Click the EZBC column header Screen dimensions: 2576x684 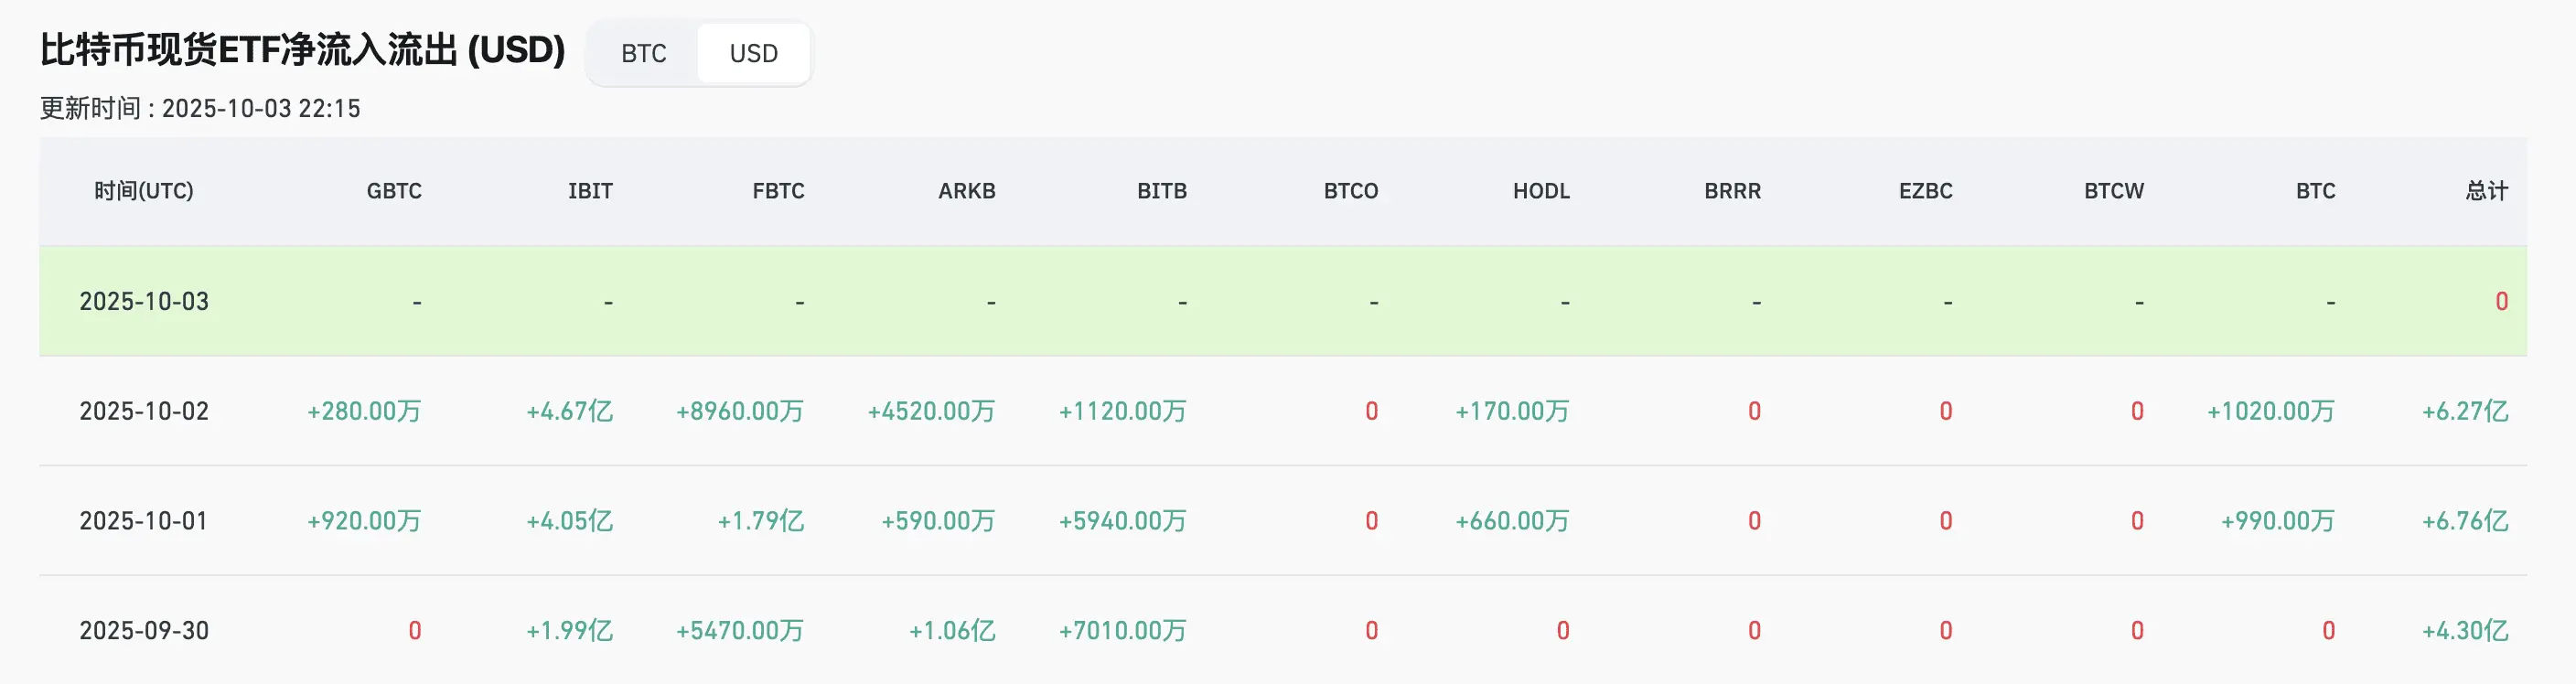[1925, 191]
